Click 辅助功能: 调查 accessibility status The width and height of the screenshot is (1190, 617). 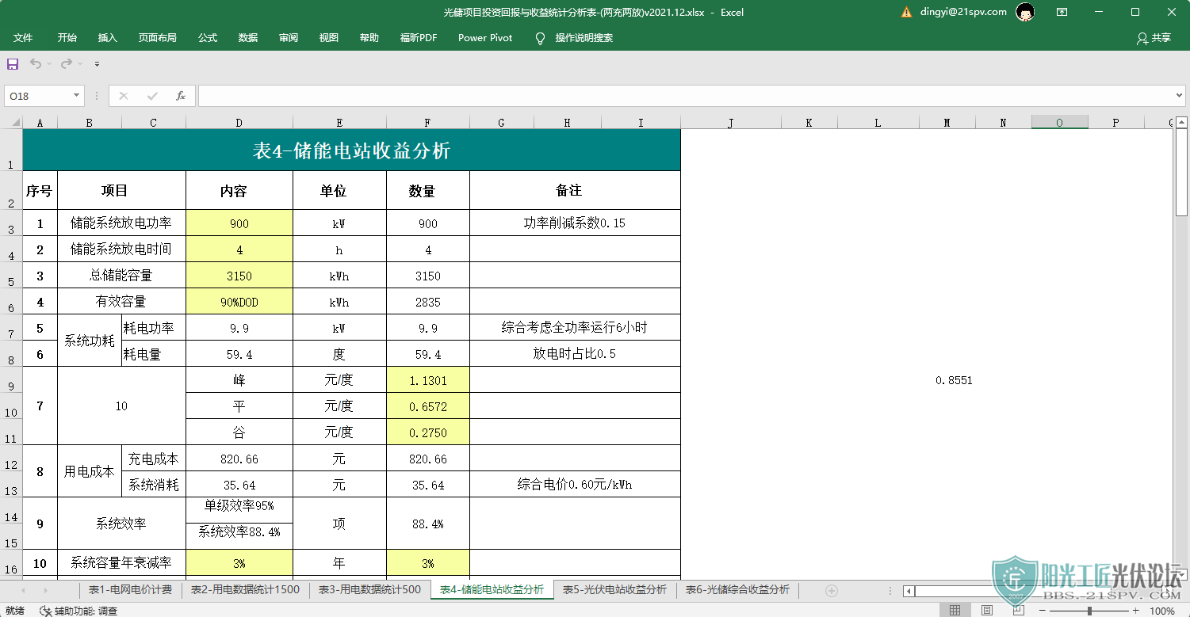(78, 611)
